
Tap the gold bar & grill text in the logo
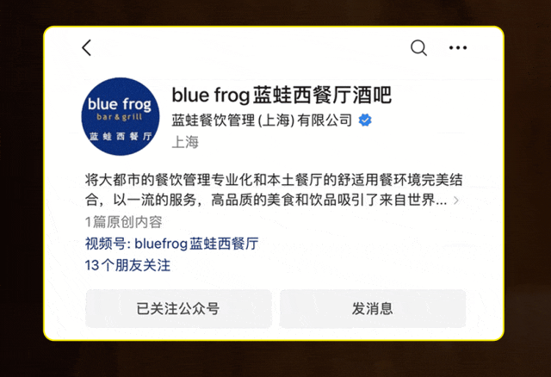120,117
